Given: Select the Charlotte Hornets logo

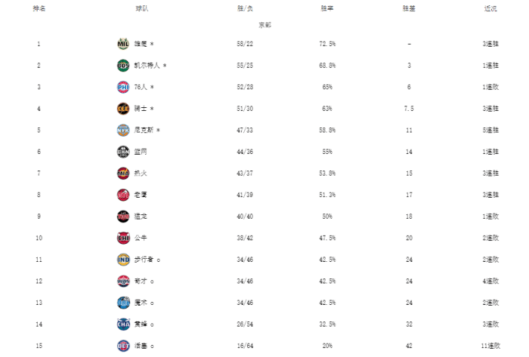Looking at the screenshot, I should point(123,325).
